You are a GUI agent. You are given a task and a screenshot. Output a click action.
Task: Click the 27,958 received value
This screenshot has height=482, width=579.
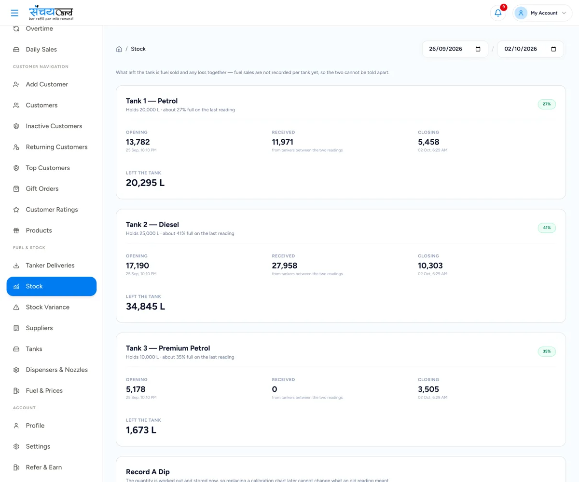285,266
